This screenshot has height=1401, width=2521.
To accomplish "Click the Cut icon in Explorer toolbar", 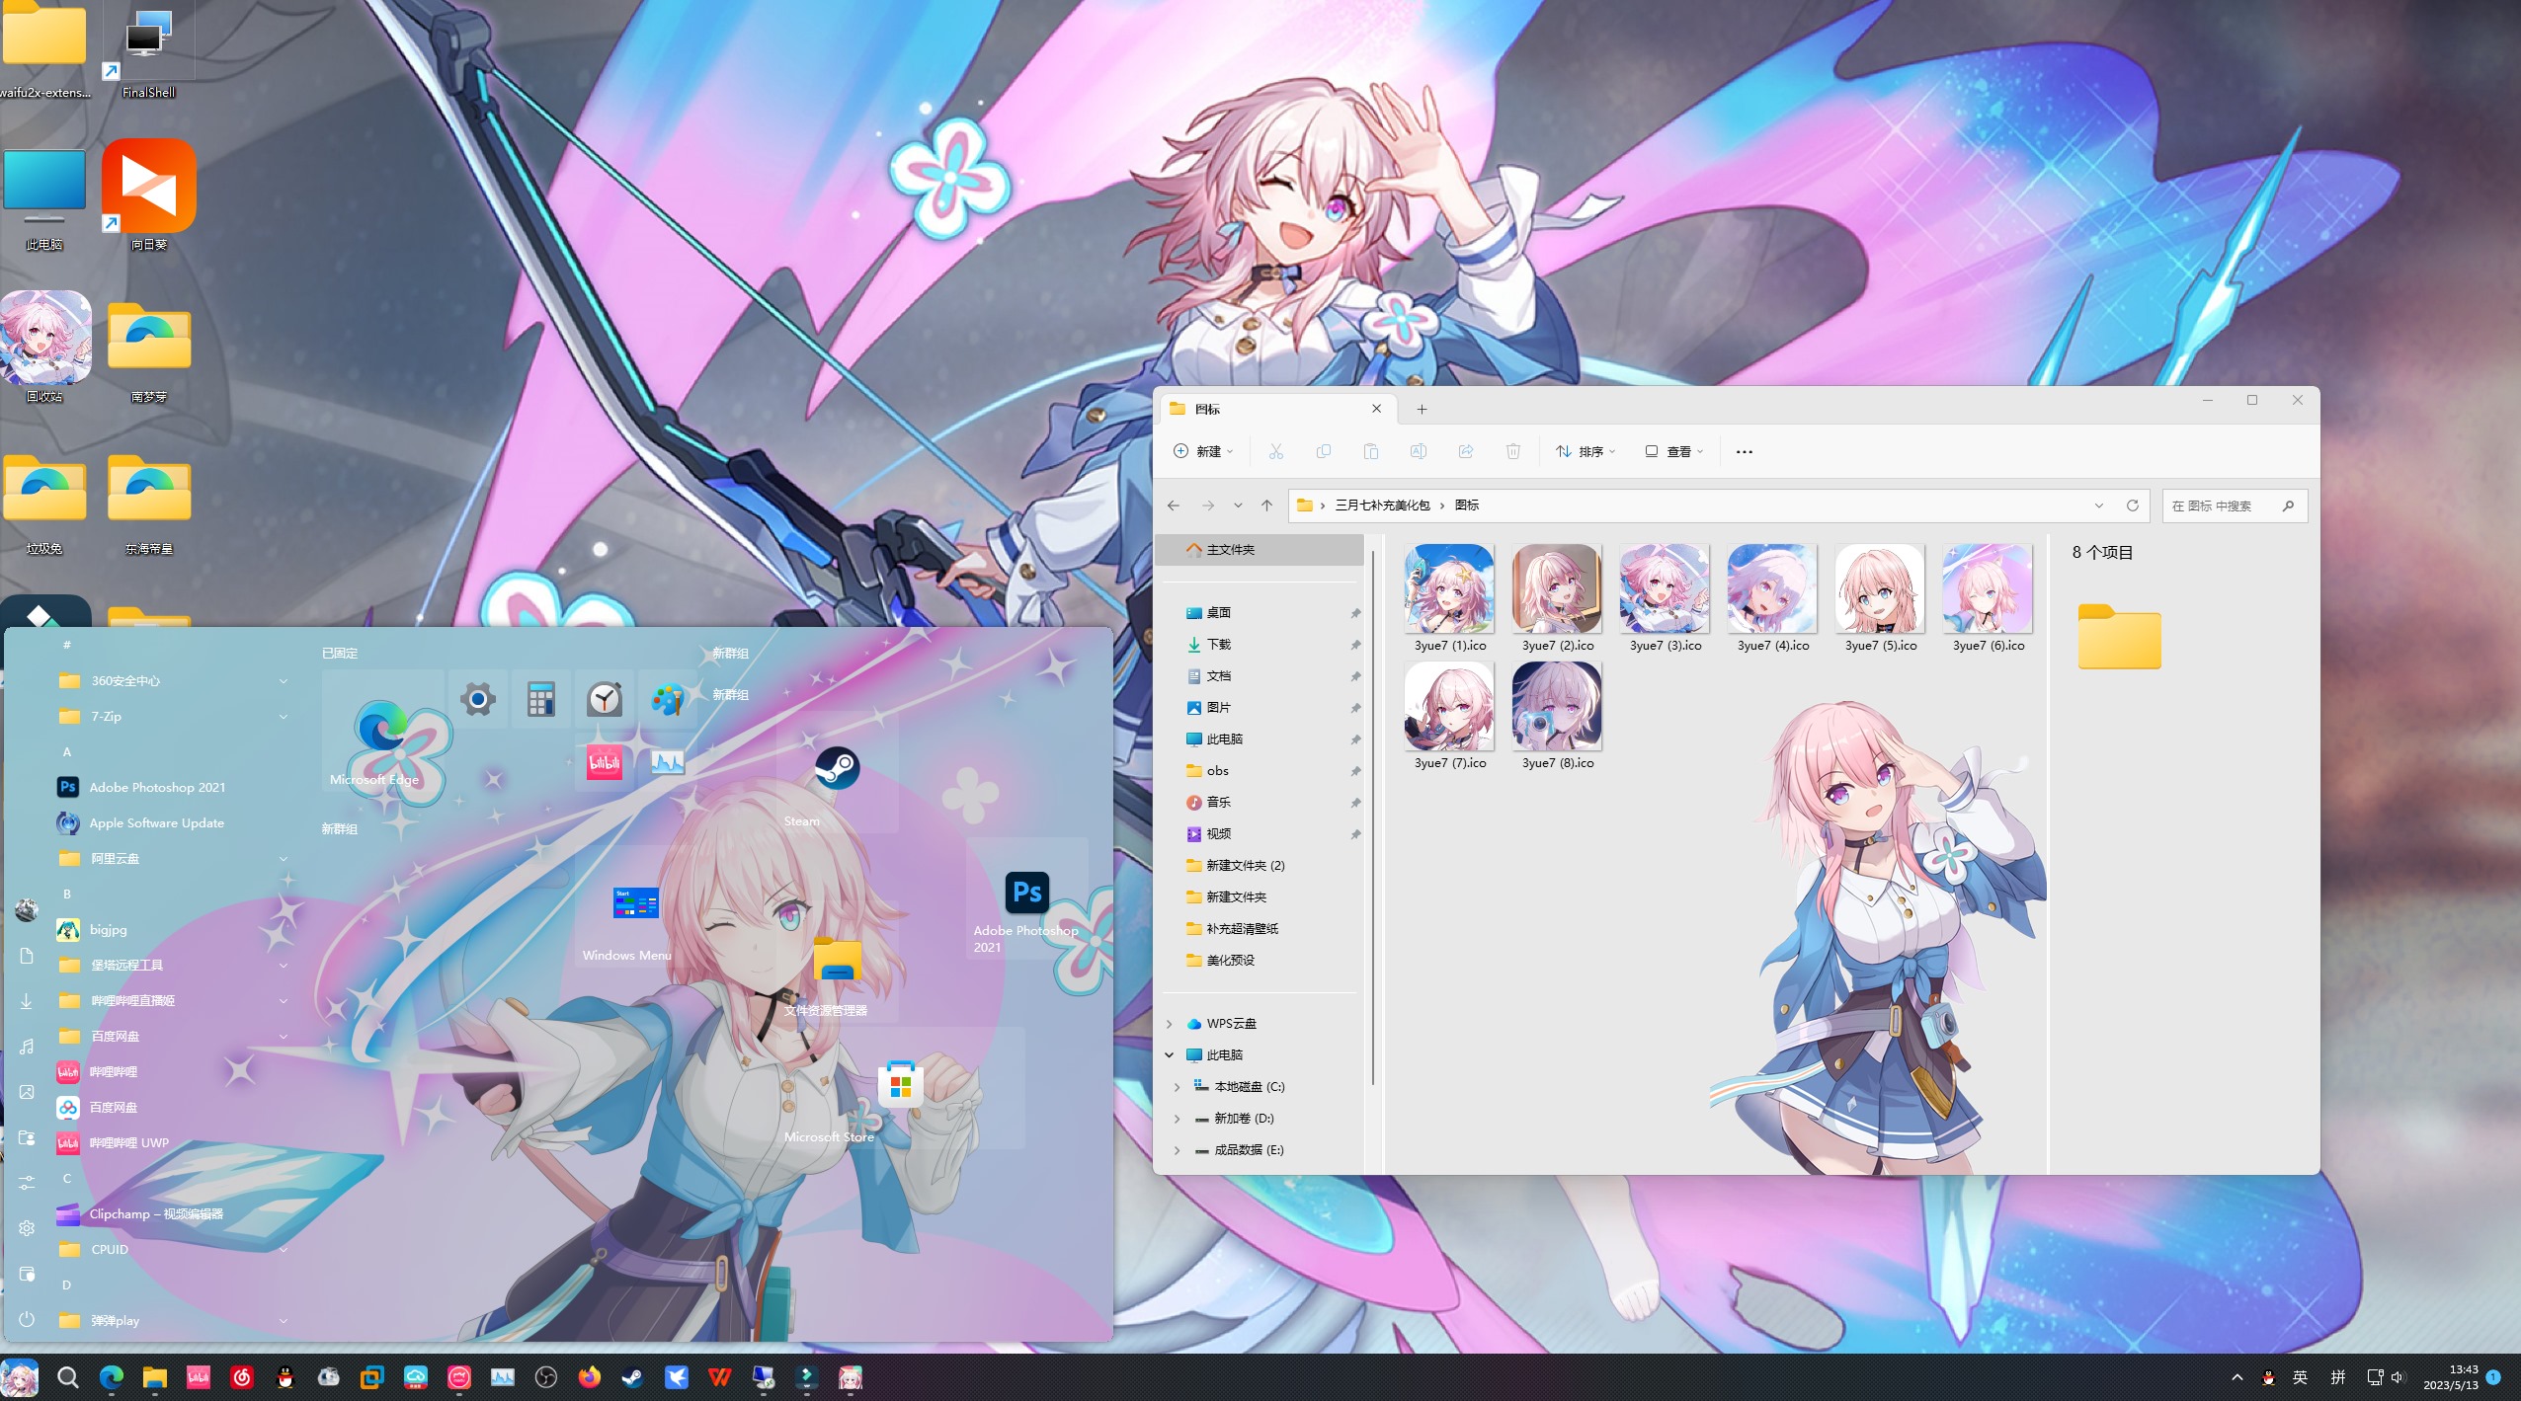I will [x=1275, y=451].
